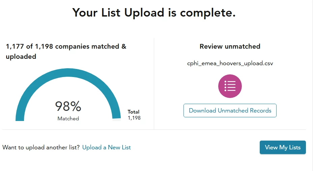313x171 pixels.
Task: Click the word uploaded in the summary heading
Action: coord(21,56)
